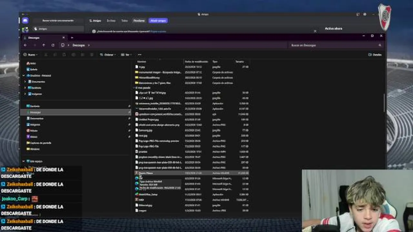
Task: Click the file list vertical scrollbar
Action: coord(384,103)
